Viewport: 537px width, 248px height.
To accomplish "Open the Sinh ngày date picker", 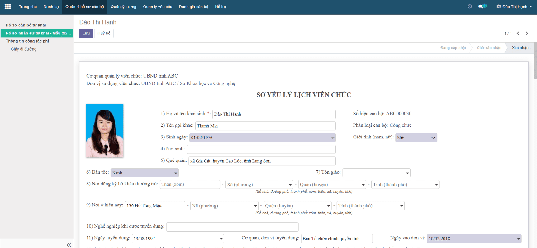I will click(262, 138).
